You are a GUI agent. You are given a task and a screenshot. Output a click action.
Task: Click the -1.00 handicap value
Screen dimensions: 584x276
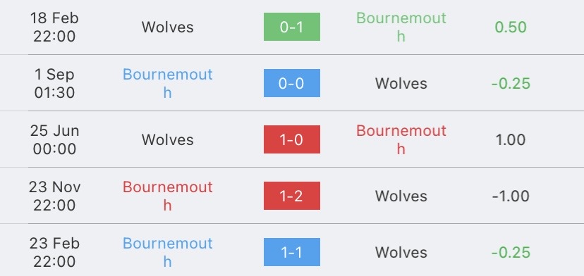(511, 196)
